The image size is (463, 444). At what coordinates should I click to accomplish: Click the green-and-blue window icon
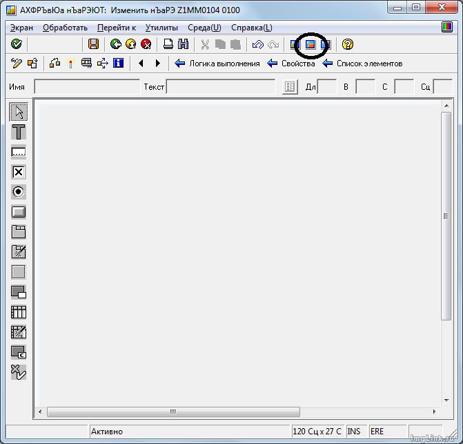pos(295,44)
